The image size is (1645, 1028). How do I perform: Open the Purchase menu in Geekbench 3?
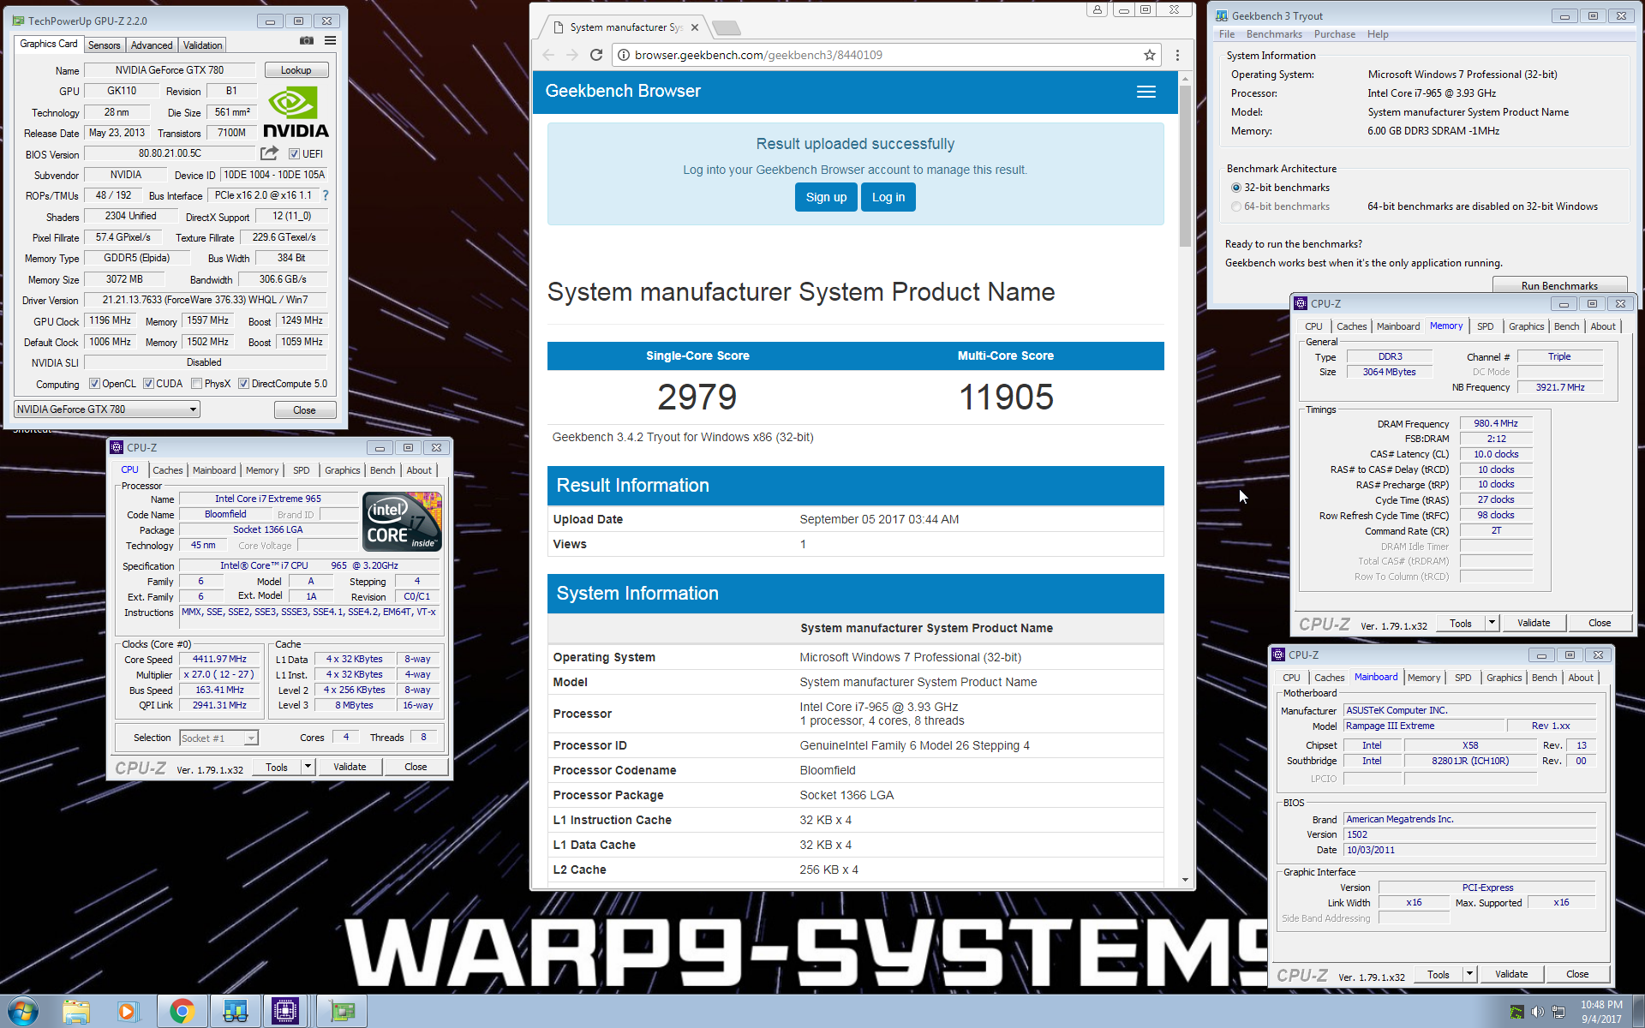click(1334, 34)
